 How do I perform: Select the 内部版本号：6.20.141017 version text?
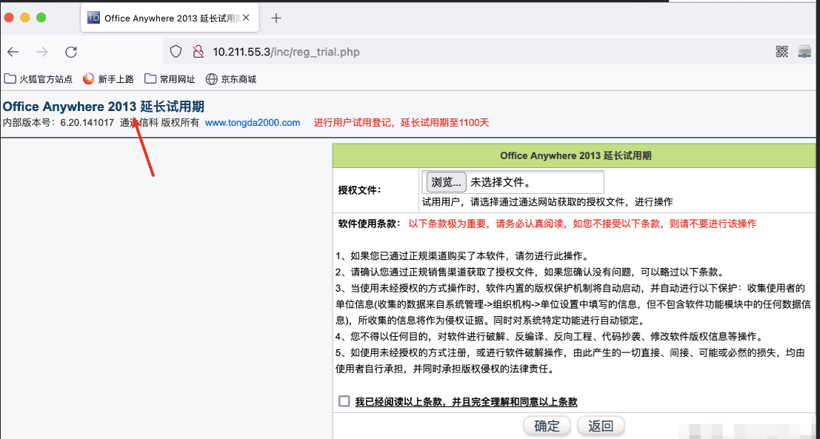pos(59,123)
